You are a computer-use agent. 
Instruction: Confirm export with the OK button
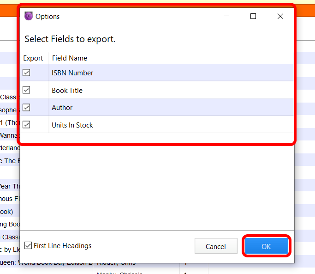(267, 246)
